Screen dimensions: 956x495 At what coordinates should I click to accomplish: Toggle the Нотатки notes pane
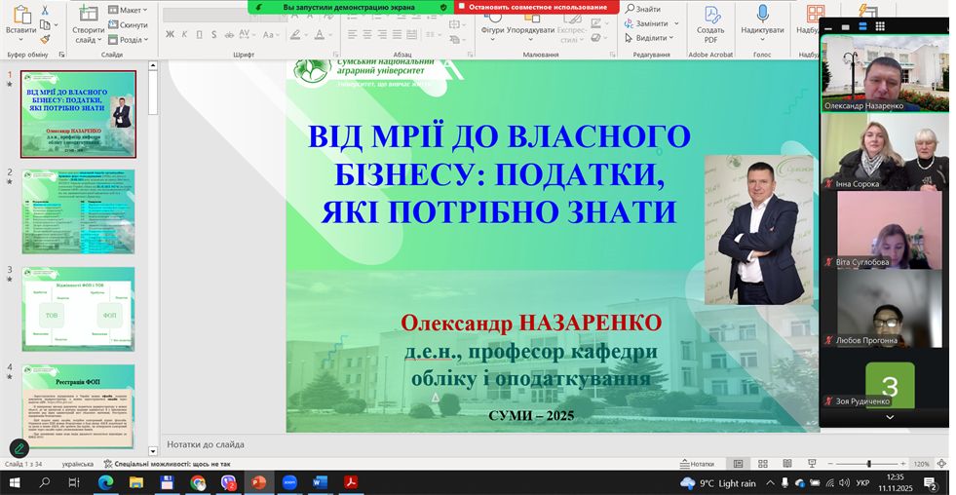tap(696, 464)
